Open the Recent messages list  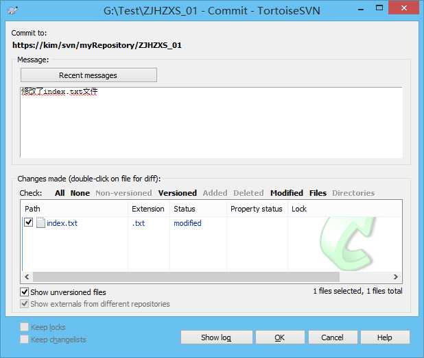89,75
